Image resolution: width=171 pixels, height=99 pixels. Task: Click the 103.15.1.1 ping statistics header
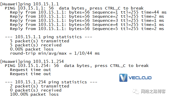coord(49,37)
